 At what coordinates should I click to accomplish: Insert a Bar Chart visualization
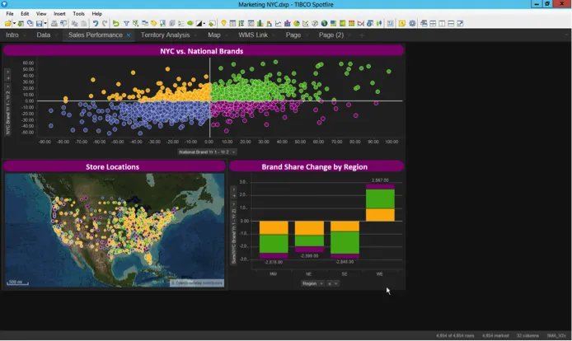260,23
